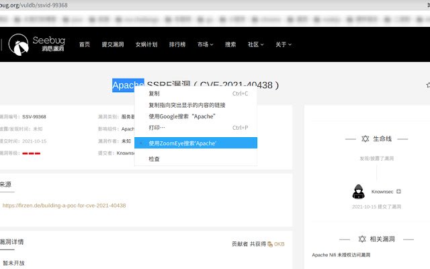Click the 暂未开放 details text
This screenshot has height=269, width=430.
(x=13, y=263)
